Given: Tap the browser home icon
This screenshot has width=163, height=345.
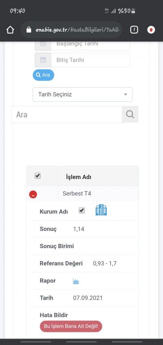Looking at the screenshot, I should (10, 30).
